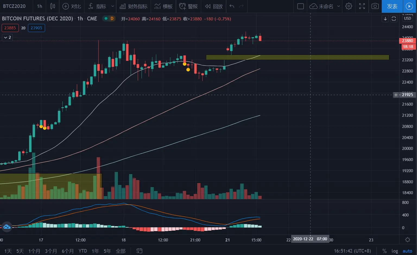The width and height of the screenshot is (417, 255).
Task: Edit the order quantity 20
Action: [23, 28]
